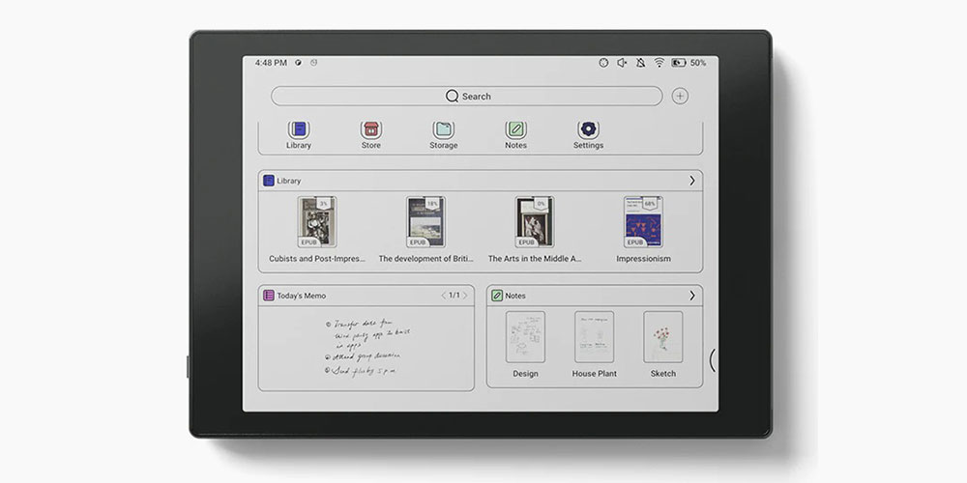Expand the Notes widget using its arrow

click(691, 296)
